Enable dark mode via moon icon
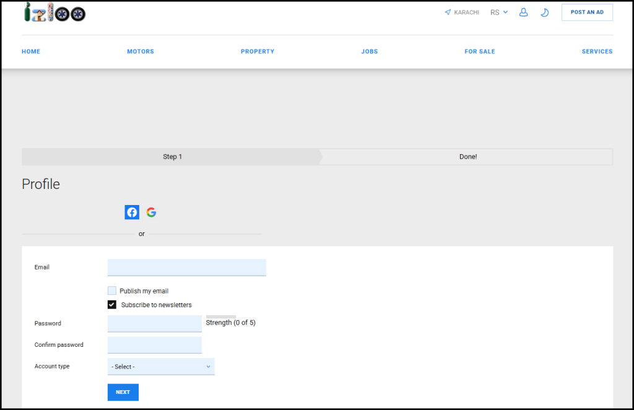 544,12
